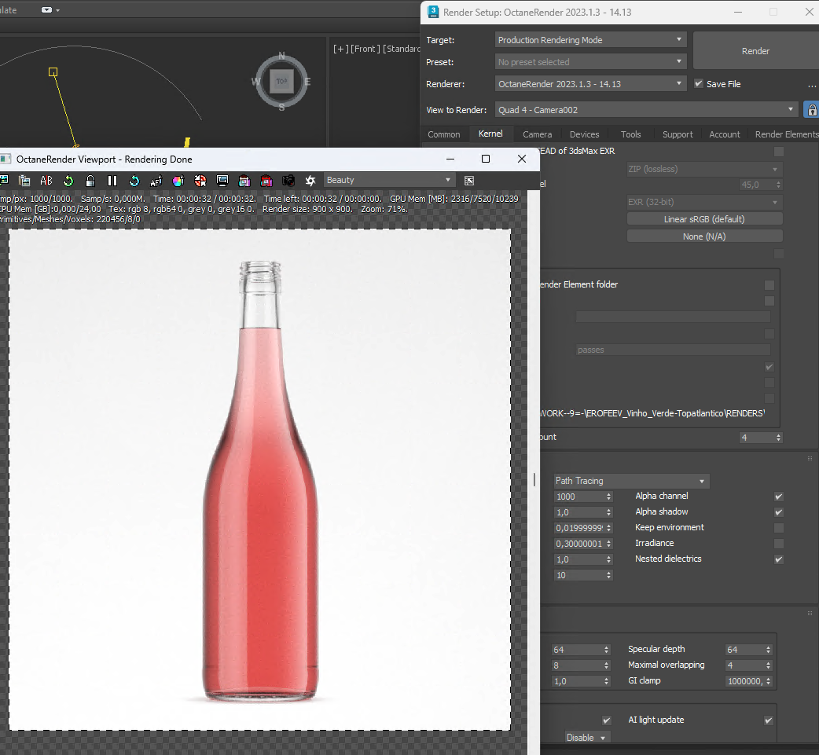Enable the Keep environment checkbox

(778, 528)
